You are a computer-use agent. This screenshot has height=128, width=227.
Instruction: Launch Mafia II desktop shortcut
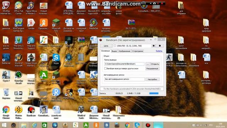68,94
